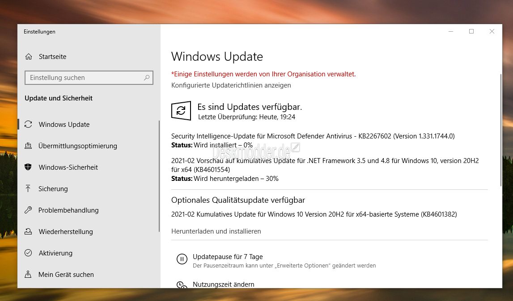Close the Einstellungen window

(x=492, y=31)
